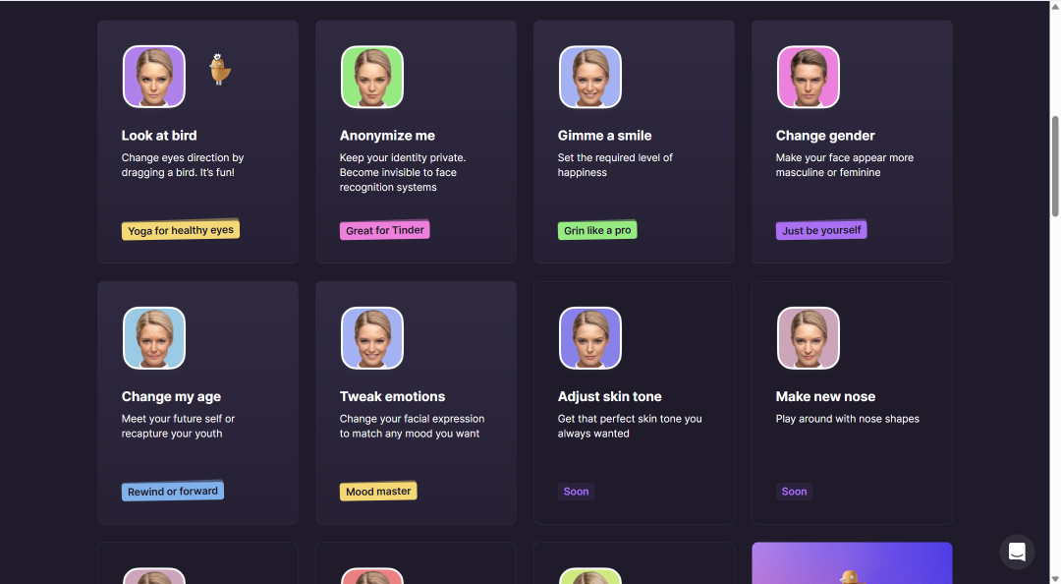Click the bird icon in Look at bird card

[x=218, y=69]
